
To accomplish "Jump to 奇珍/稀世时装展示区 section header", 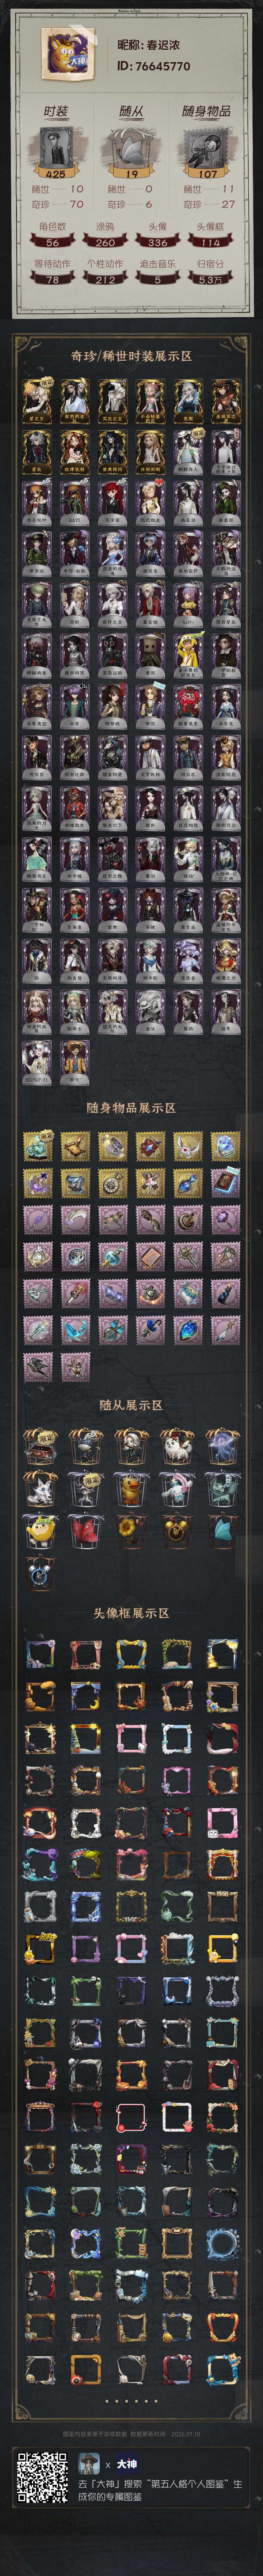I will click(x=131, y=356).
